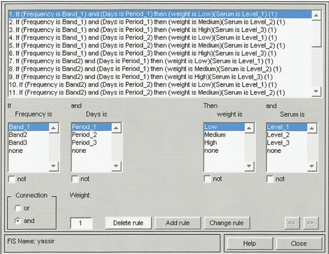Screen dimensions: 329x254
Task: Choose Band3 in the Frequency list
Action: [29, 143]
